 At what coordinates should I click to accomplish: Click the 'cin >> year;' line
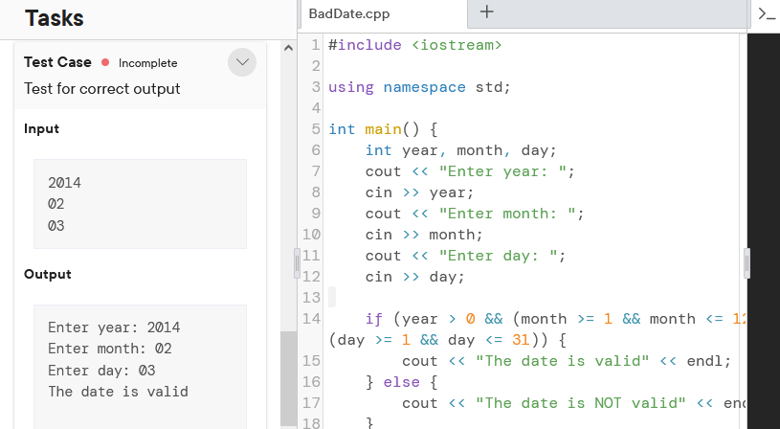pos(419,192)
